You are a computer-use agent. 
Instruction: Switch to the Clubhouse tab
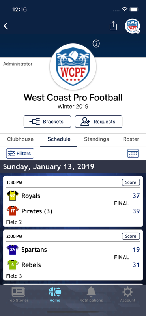tap(21, 139)
